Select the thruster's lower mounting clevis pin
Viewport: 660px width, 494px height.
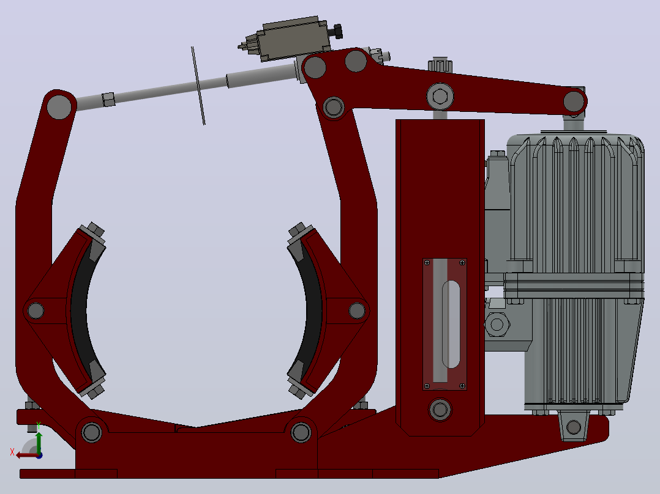pos(573,427)
